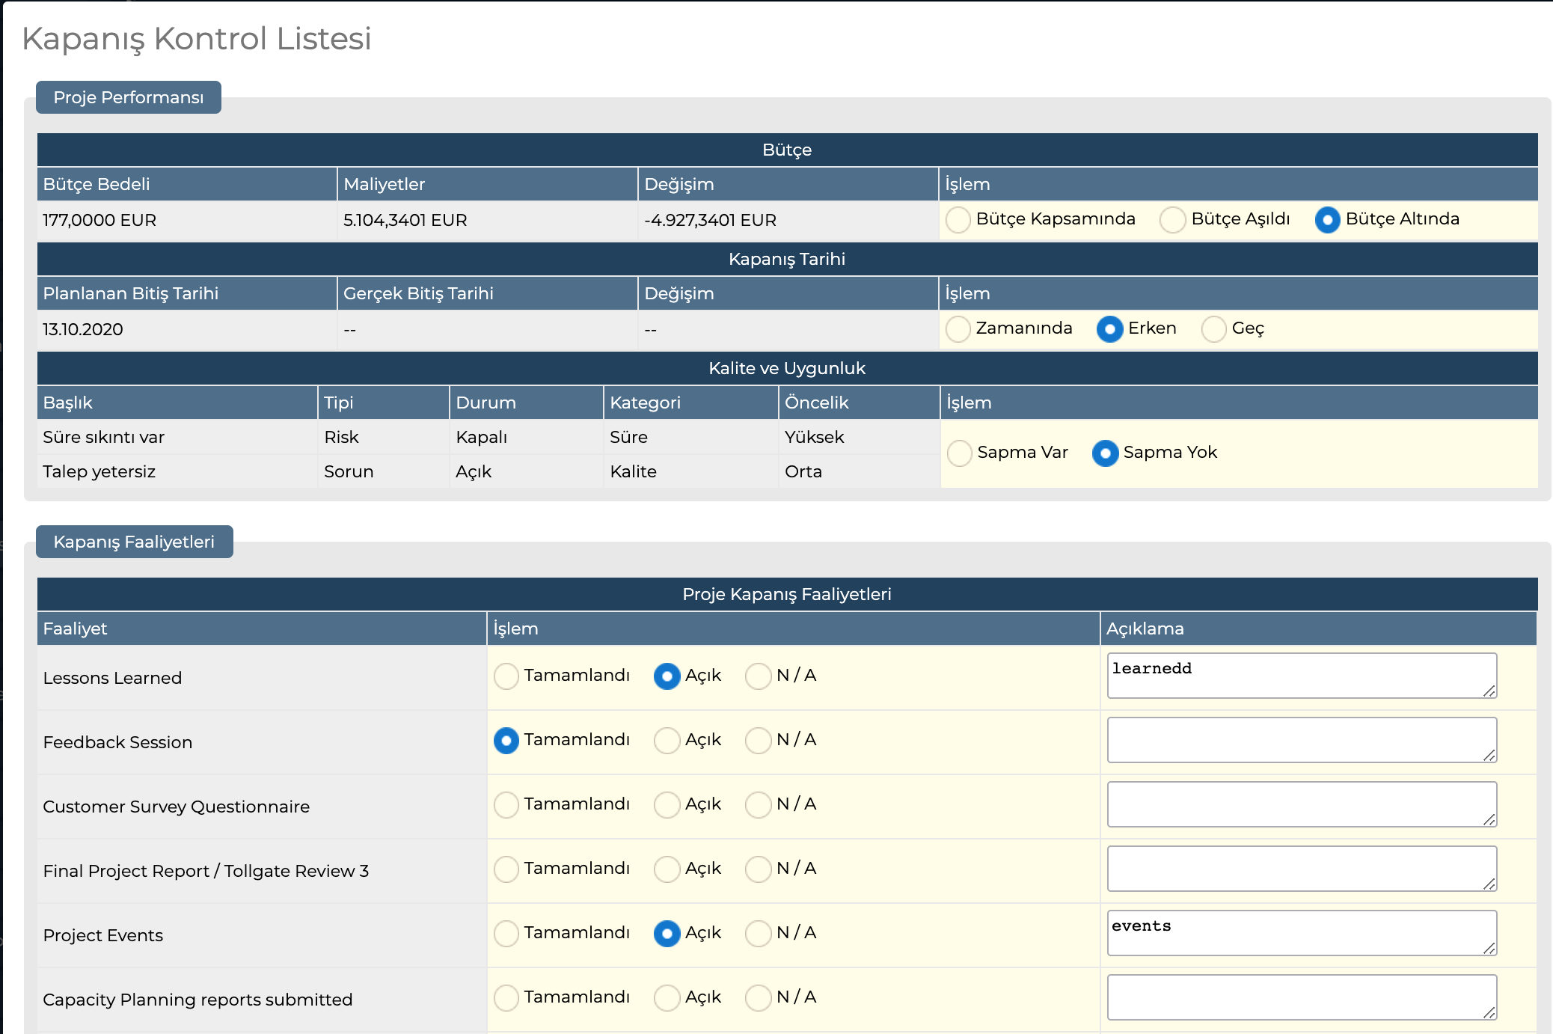This screenshot has height=1034, width=1553.
Task: Focus Final Project Report description box
Action: coord(1302,869)
